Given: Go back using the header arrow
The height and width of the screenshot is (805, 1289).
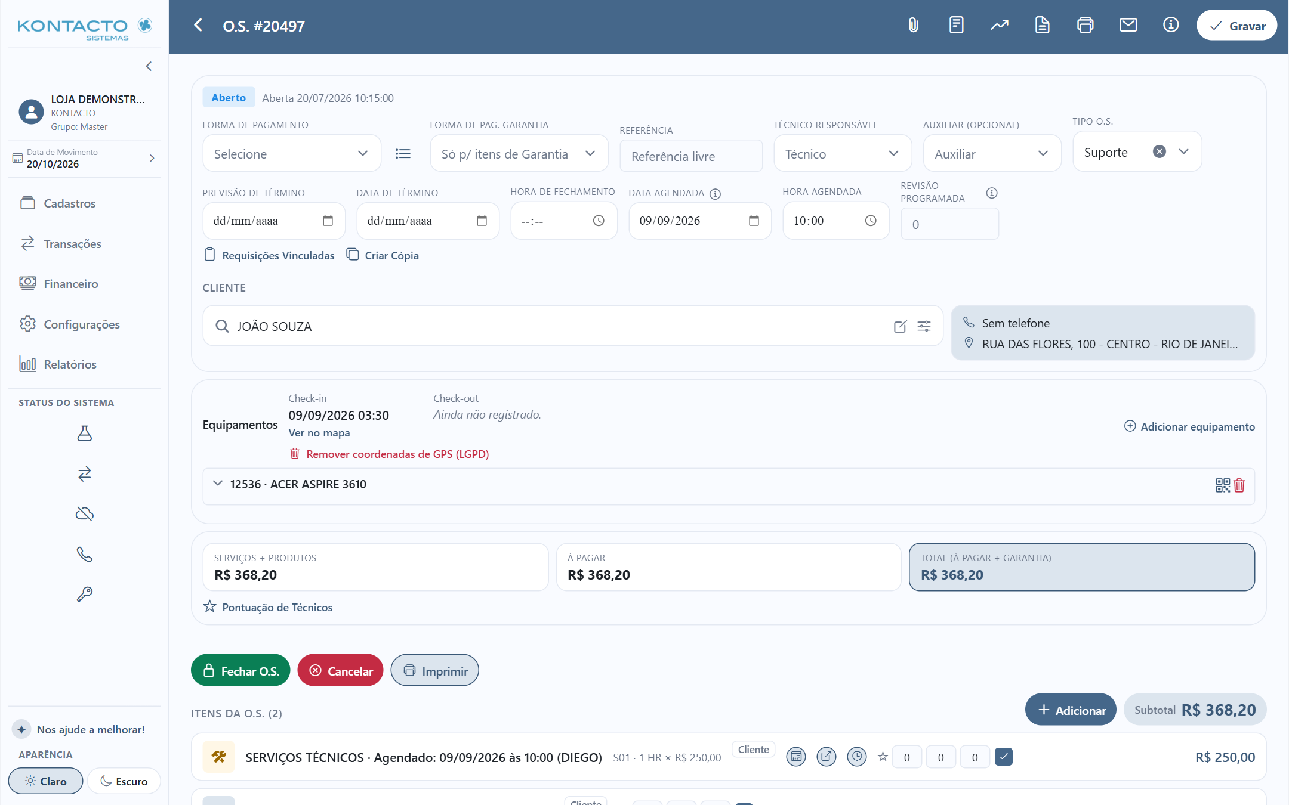Looking at the screenshot, I should point(199,25).
